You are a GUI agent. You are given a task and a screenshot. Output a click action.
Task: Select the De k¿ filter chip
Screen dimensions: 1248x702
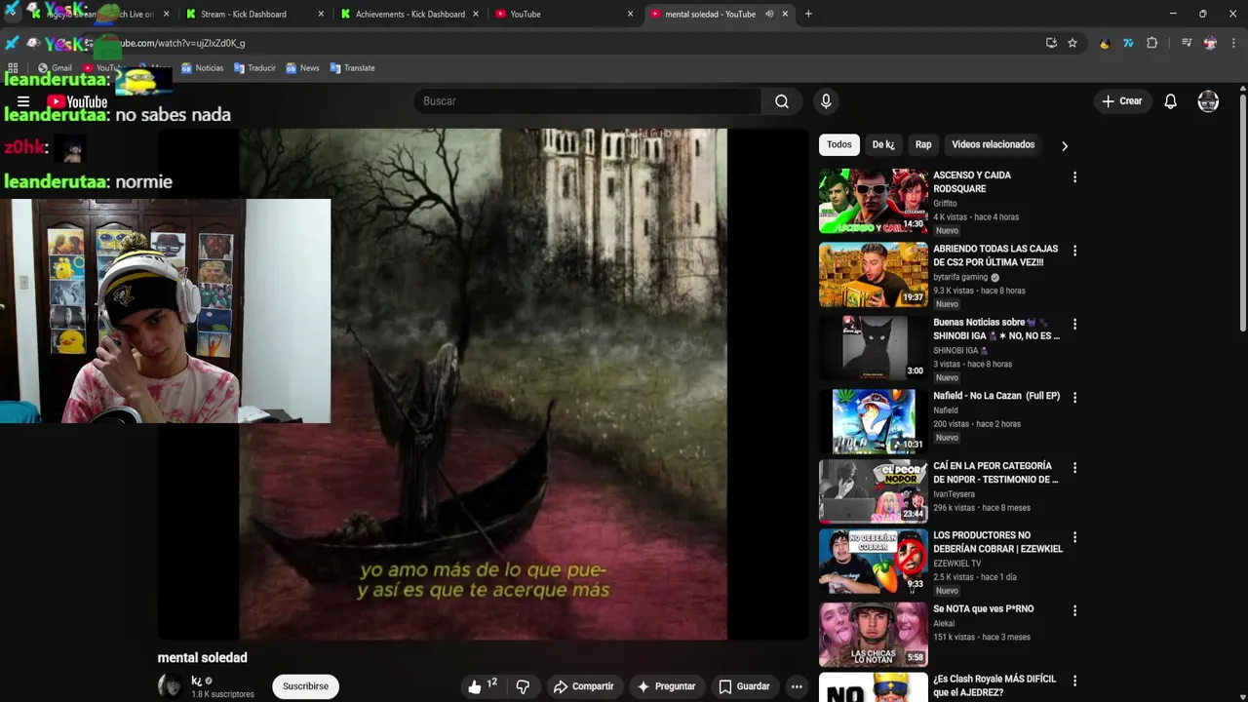pyautogui.click(x=883, y=144)
